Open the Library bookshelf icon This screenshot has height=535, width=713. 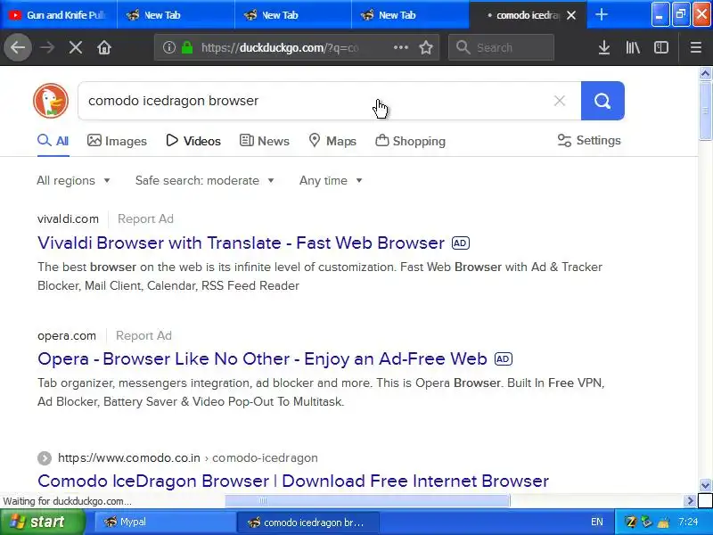(x=633, y=47)
